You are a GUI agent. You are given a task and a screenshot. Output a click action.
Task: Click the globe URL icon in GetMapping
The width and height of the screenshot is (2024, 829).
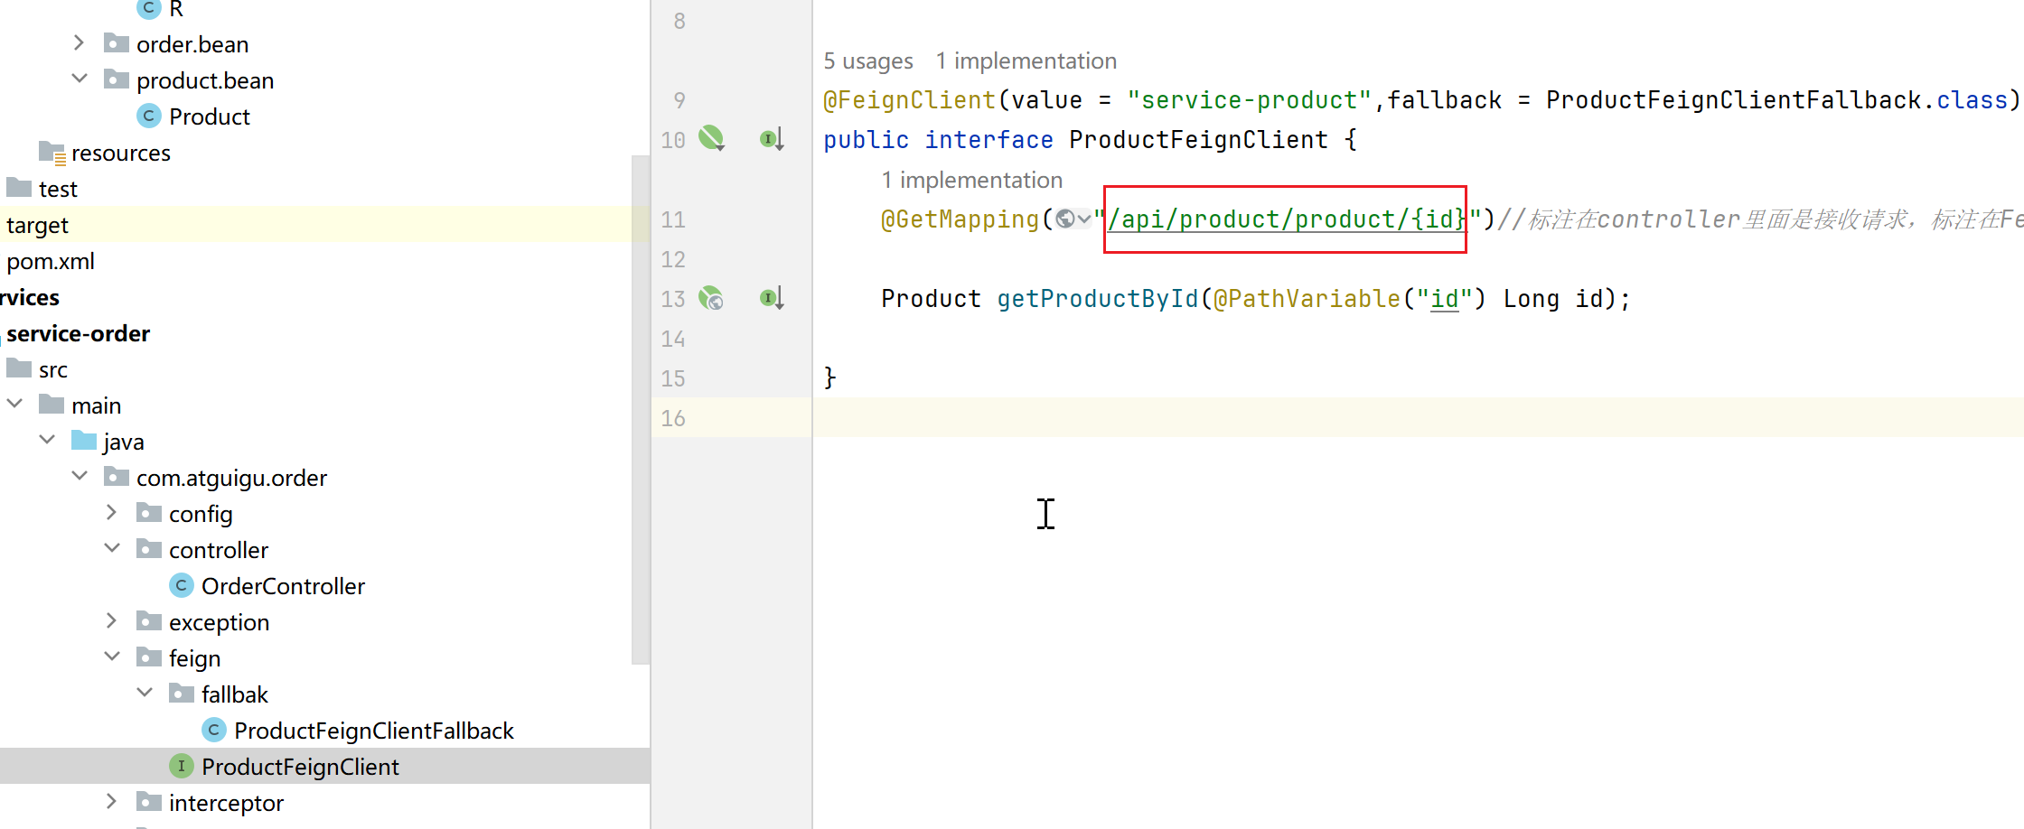pyautogui.click(x=1065, y=219)
